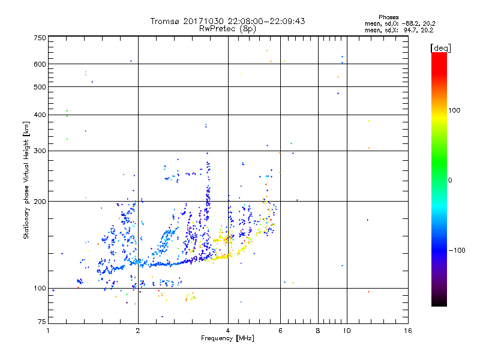This screenshot has height=360, width=480.
Task: Click the y-axis tick label '400'
Action: (x=40, y=115)
